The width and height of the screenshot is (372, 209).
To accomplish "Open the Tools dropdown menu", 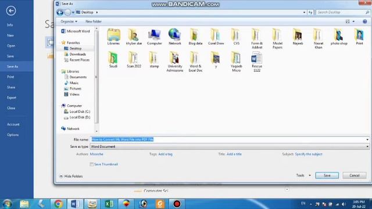I will 303,175.
